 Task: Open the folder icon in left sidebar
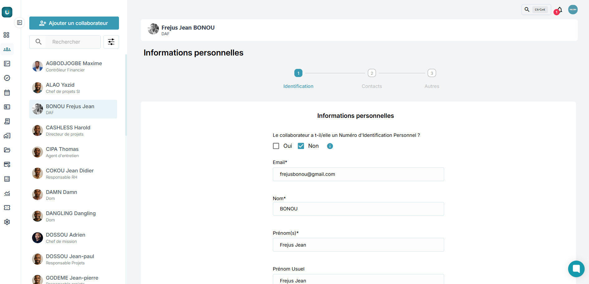click(7, 150)
